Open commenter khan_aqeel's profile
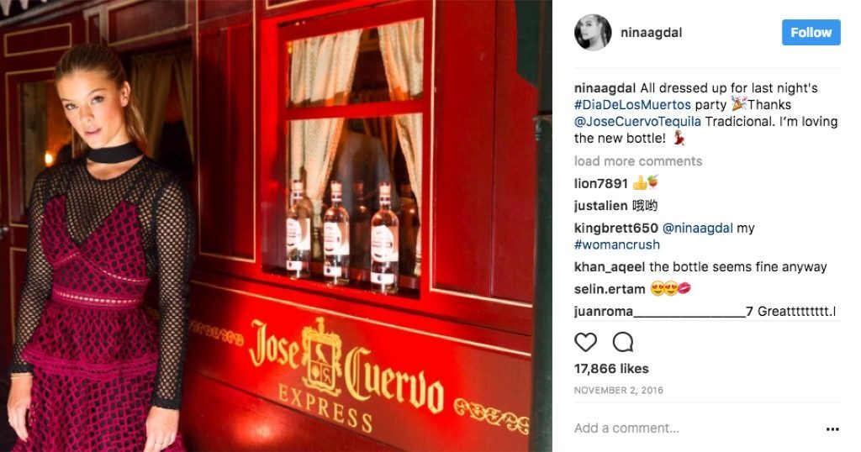This screenshot has width=861, height=452. click(x=610, y=267)
